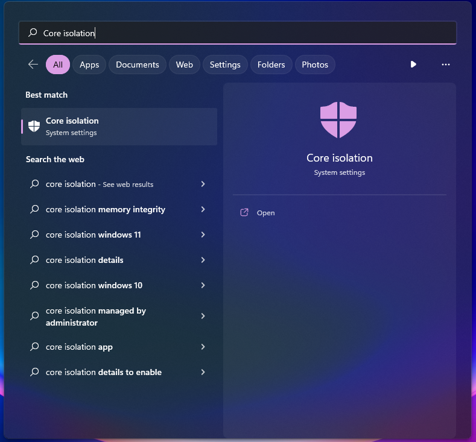The height and width of the screenshot is (442, 476).
Task: Click the play-shaped icon next to Photos
Action: pos(413,65)
